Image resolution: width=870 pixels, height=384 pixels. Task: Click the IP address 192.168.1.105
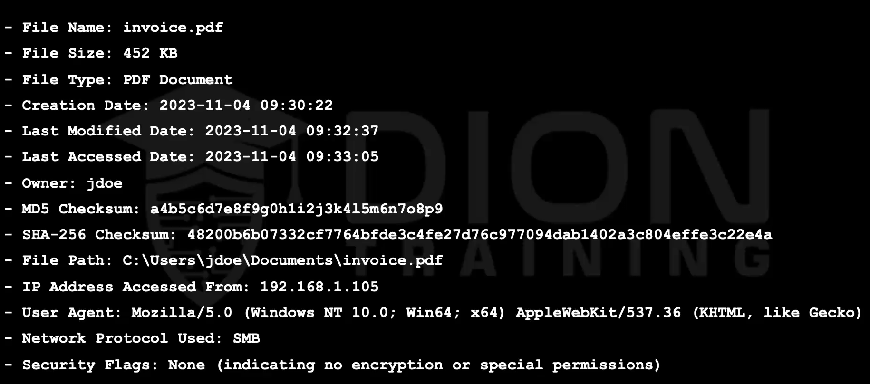[x=319, y=287]
